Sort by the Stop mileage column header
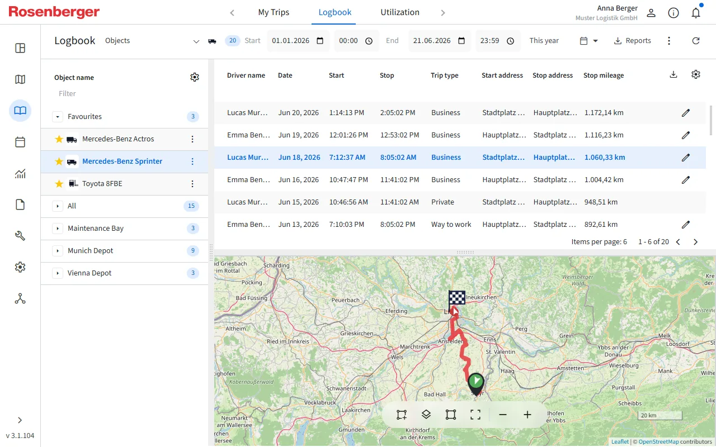 tap(604, 75)
